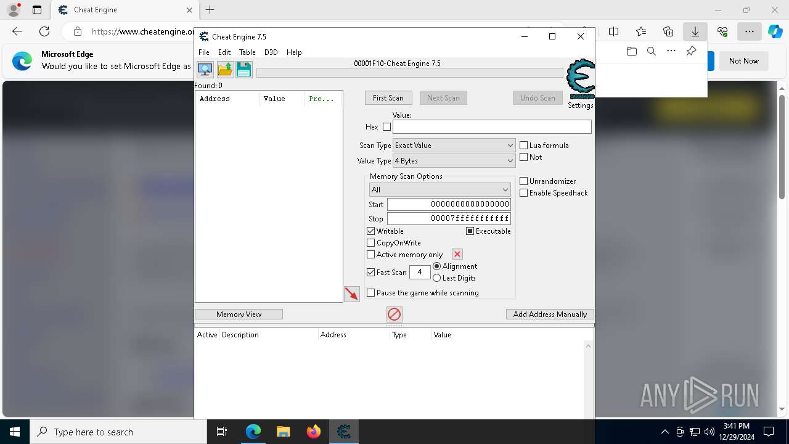This screenshot has width=789, height=444.
Task: Select the Alignment radio button
Action: (437, 266)
